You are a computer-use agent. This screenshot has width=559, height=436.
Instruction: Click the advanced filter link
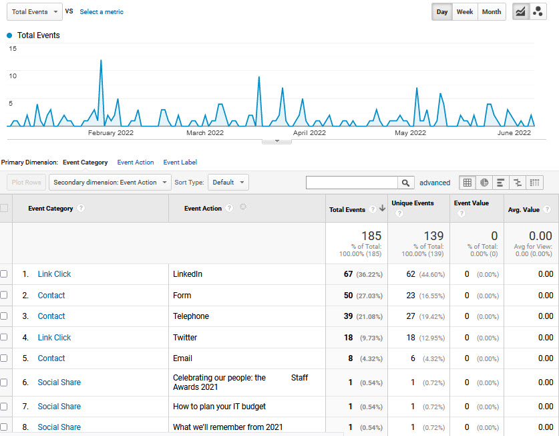(x=435, y=183)
